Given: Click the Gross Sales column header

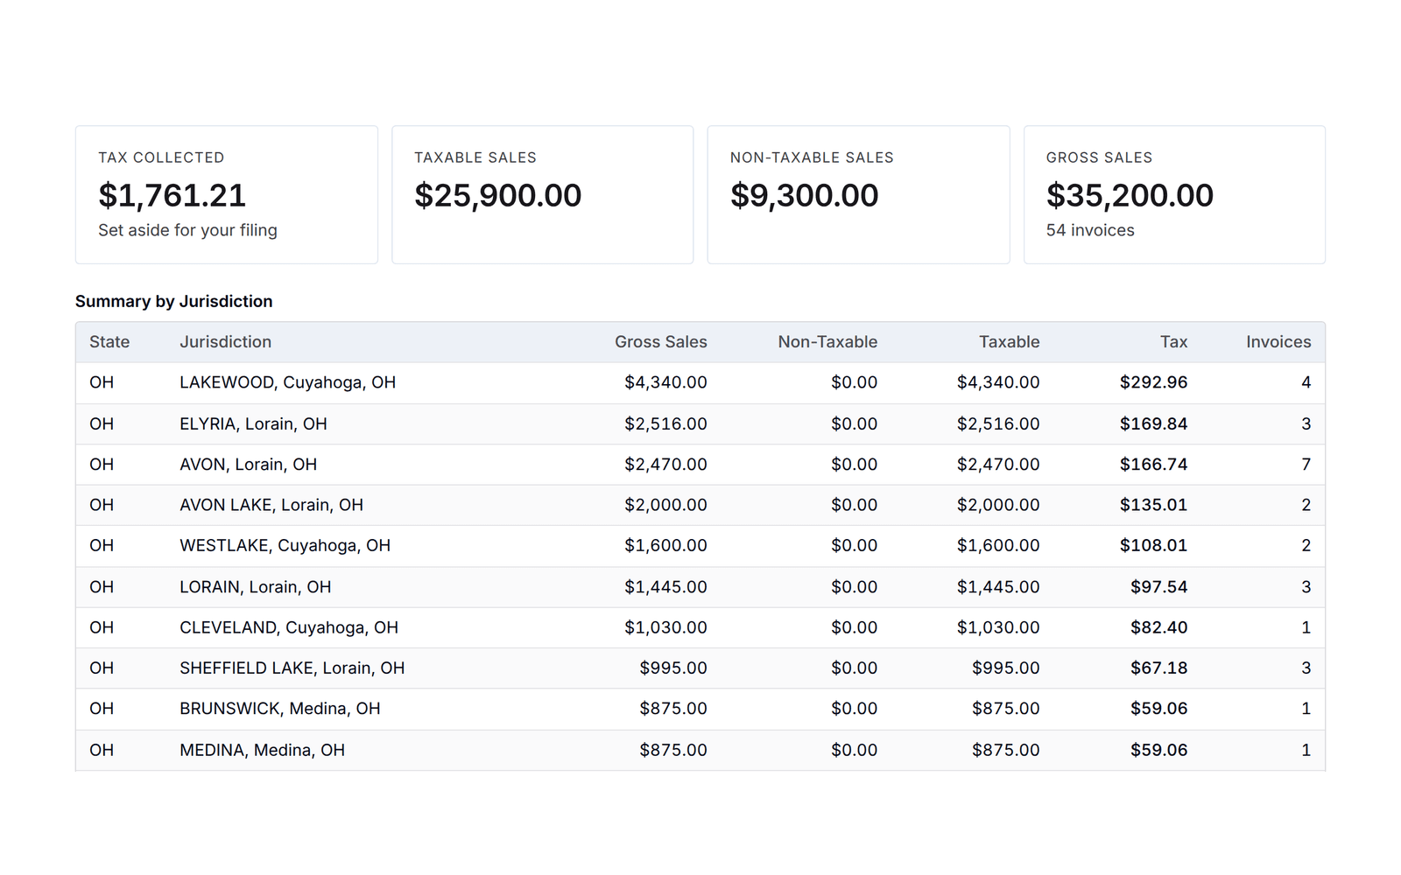Looking at the screenshot, I should pyautogui.click(x=660, y=342).
